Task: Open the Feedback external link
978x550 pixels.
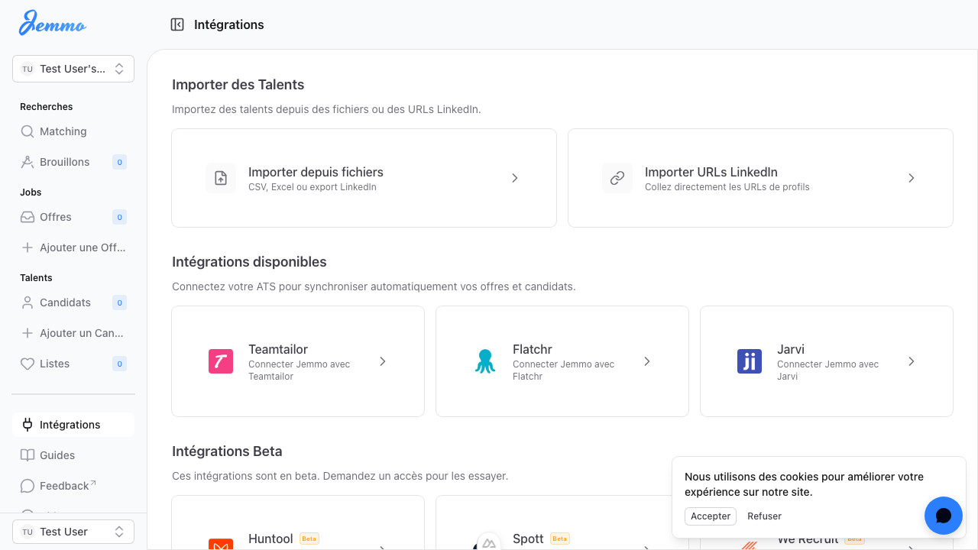Action: click(x=64, y=486)
